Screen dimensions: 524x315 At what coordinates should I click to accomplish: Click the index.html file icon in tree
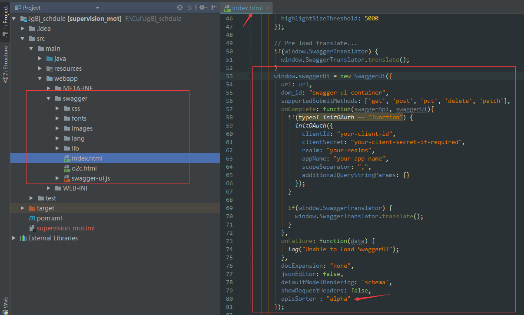tap(67, 158)
